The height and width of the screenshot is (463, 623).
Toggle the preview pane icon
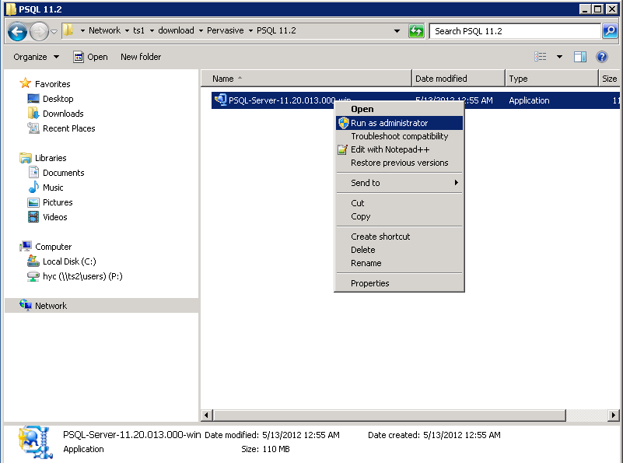[x=580, y=57]
